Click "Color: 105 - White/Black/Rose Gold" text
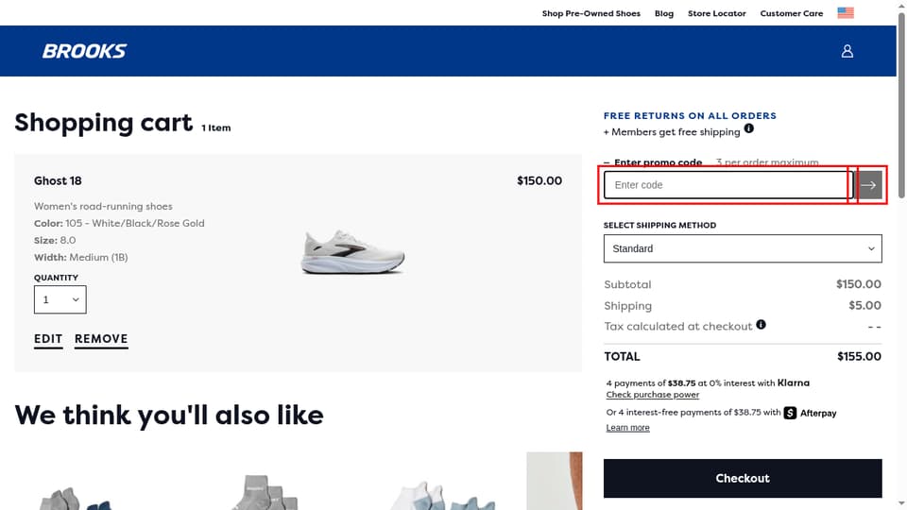Screen dimensions: 907x510 pos(119,223)
